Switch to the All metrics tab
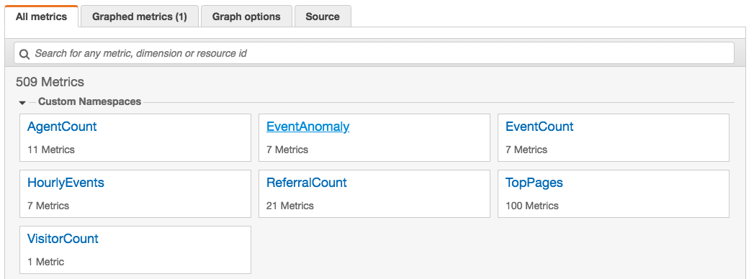The width and height of the screenshot is (754, 279). click(41, 17)
